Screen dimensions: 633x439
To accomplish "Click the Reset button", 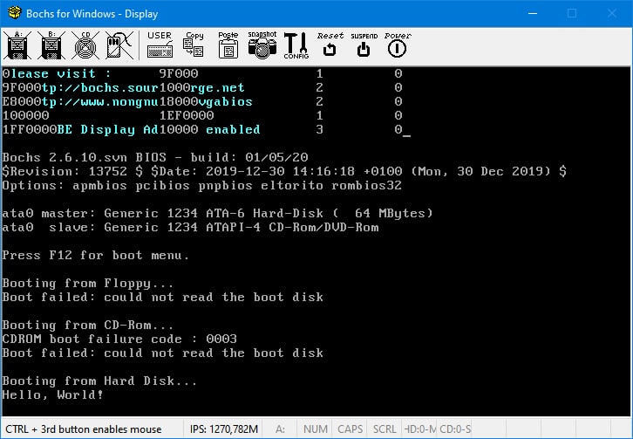I will [330, 45].
